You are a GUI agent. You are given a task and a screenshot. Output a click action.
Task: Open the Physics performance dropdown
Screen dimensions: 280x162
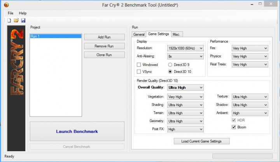[250, 57]
